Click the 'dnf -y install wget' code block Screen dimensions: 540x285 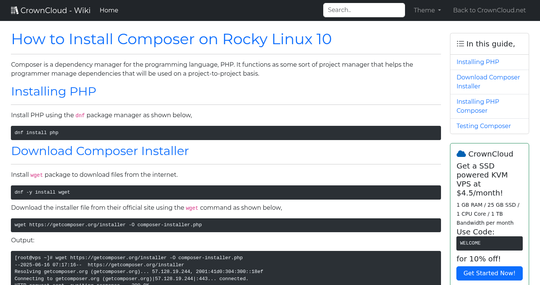point(226,192)
